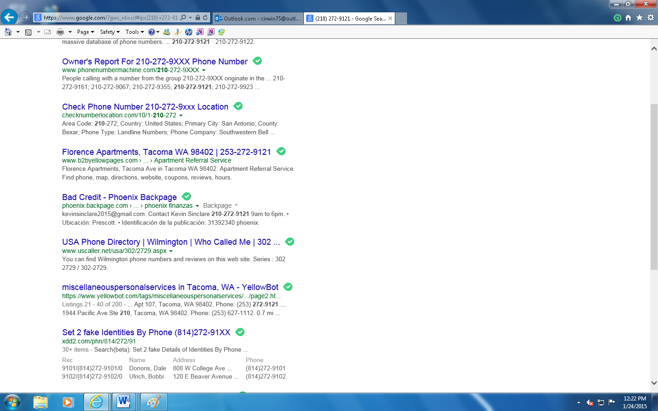
Task: Click the OneNote Linked Notes icon
Action: click(x=211, y=32)
